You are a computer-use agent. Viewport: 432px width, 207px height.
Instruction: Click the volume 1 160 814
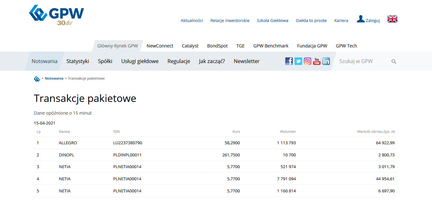click(287, 191)
